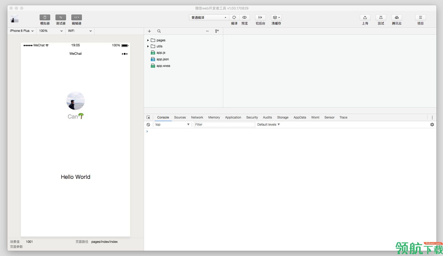Viewport: 443px width, 256px height.
Task: Switch to the Storage tab
Action: (x=283, y=117)
